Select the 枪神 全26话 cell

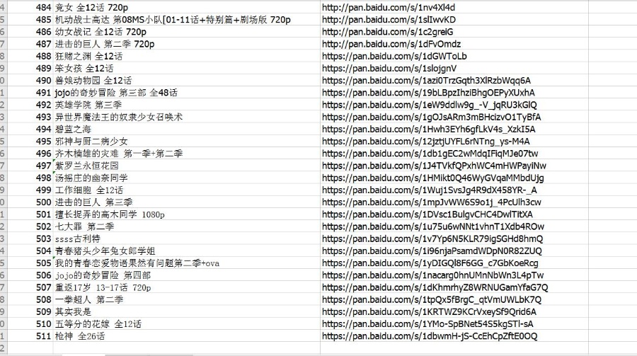pos(186,336)
